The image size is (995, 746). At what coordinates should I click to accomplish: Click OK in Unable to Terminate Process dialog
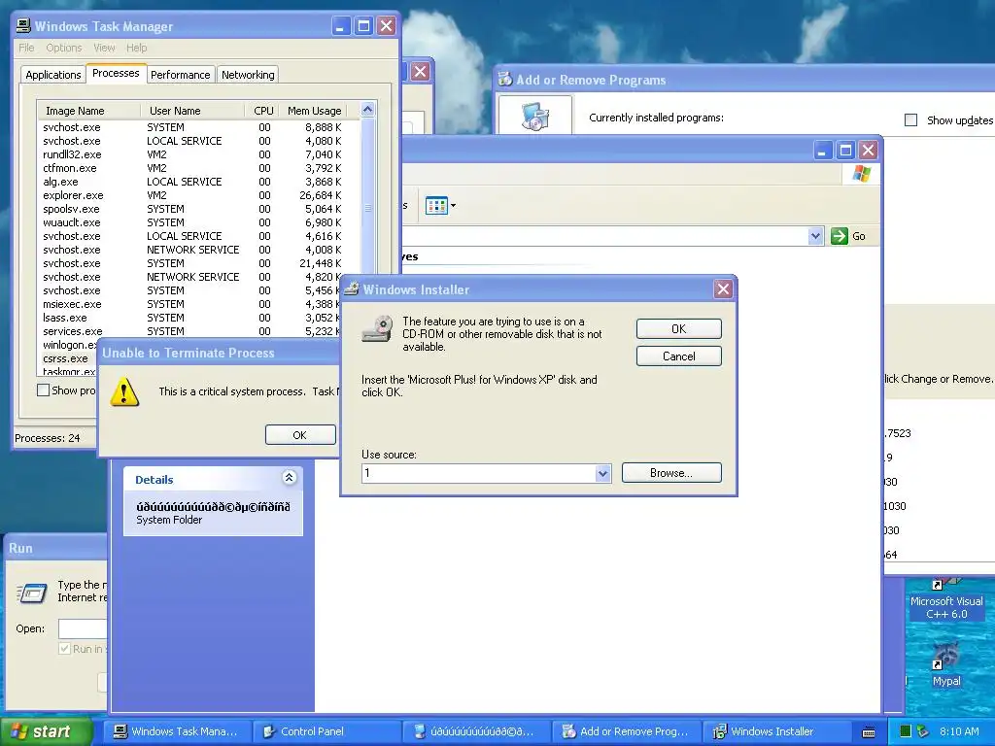(299, 434)
